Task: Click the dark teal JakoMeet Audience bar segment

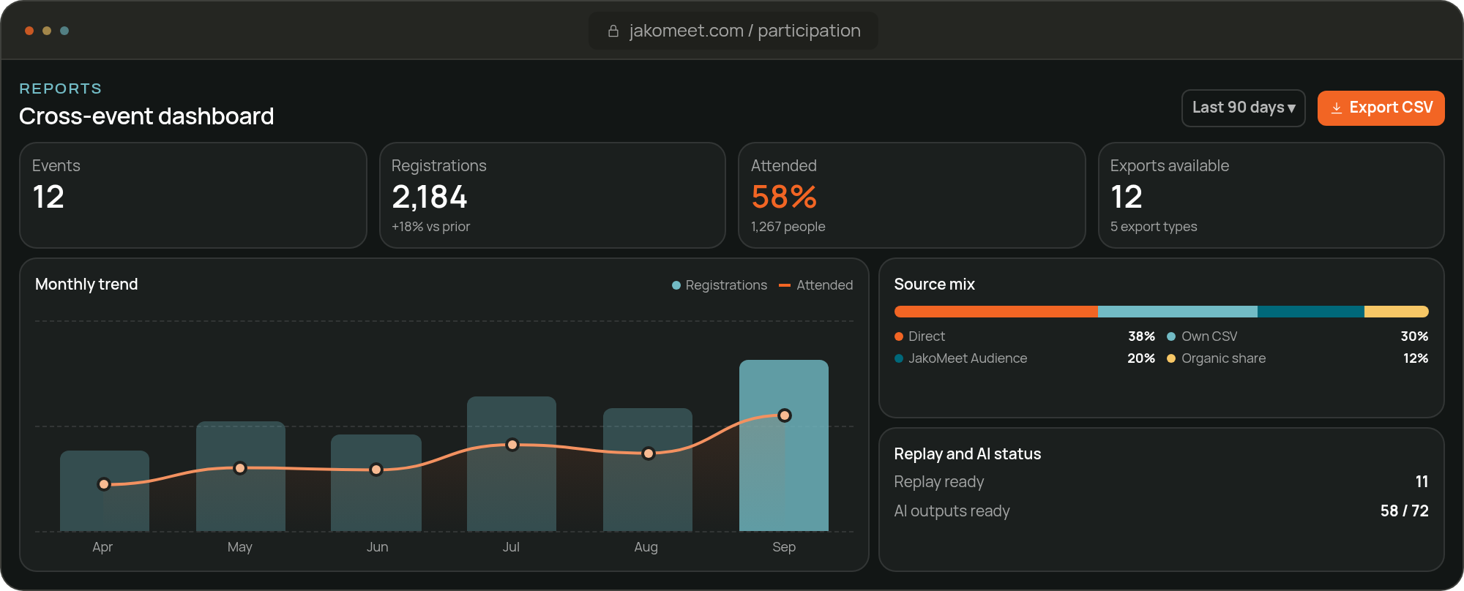Action: [1311, 312]
